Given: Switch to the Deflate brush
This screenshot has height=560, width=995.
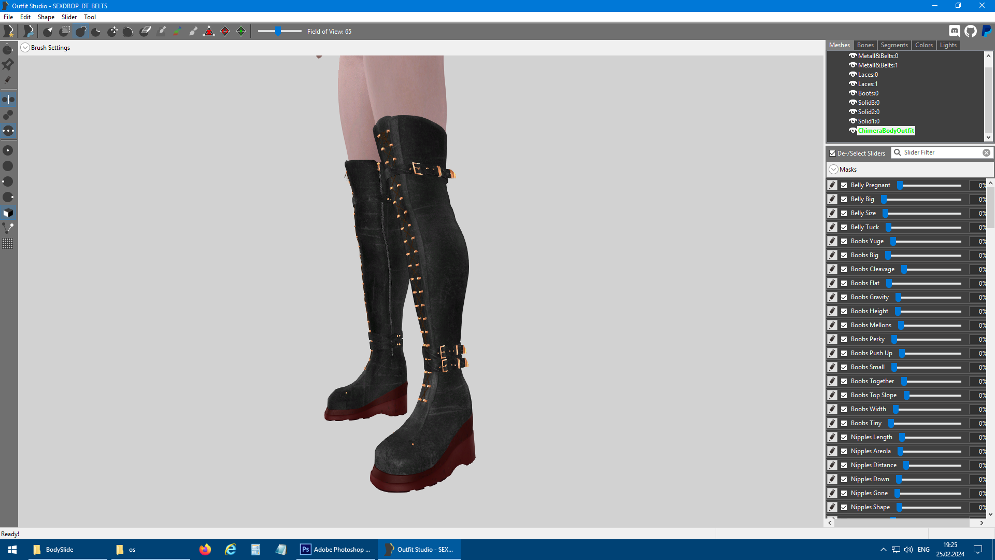Looking at the screenshot, I should (x=96, y=31).
